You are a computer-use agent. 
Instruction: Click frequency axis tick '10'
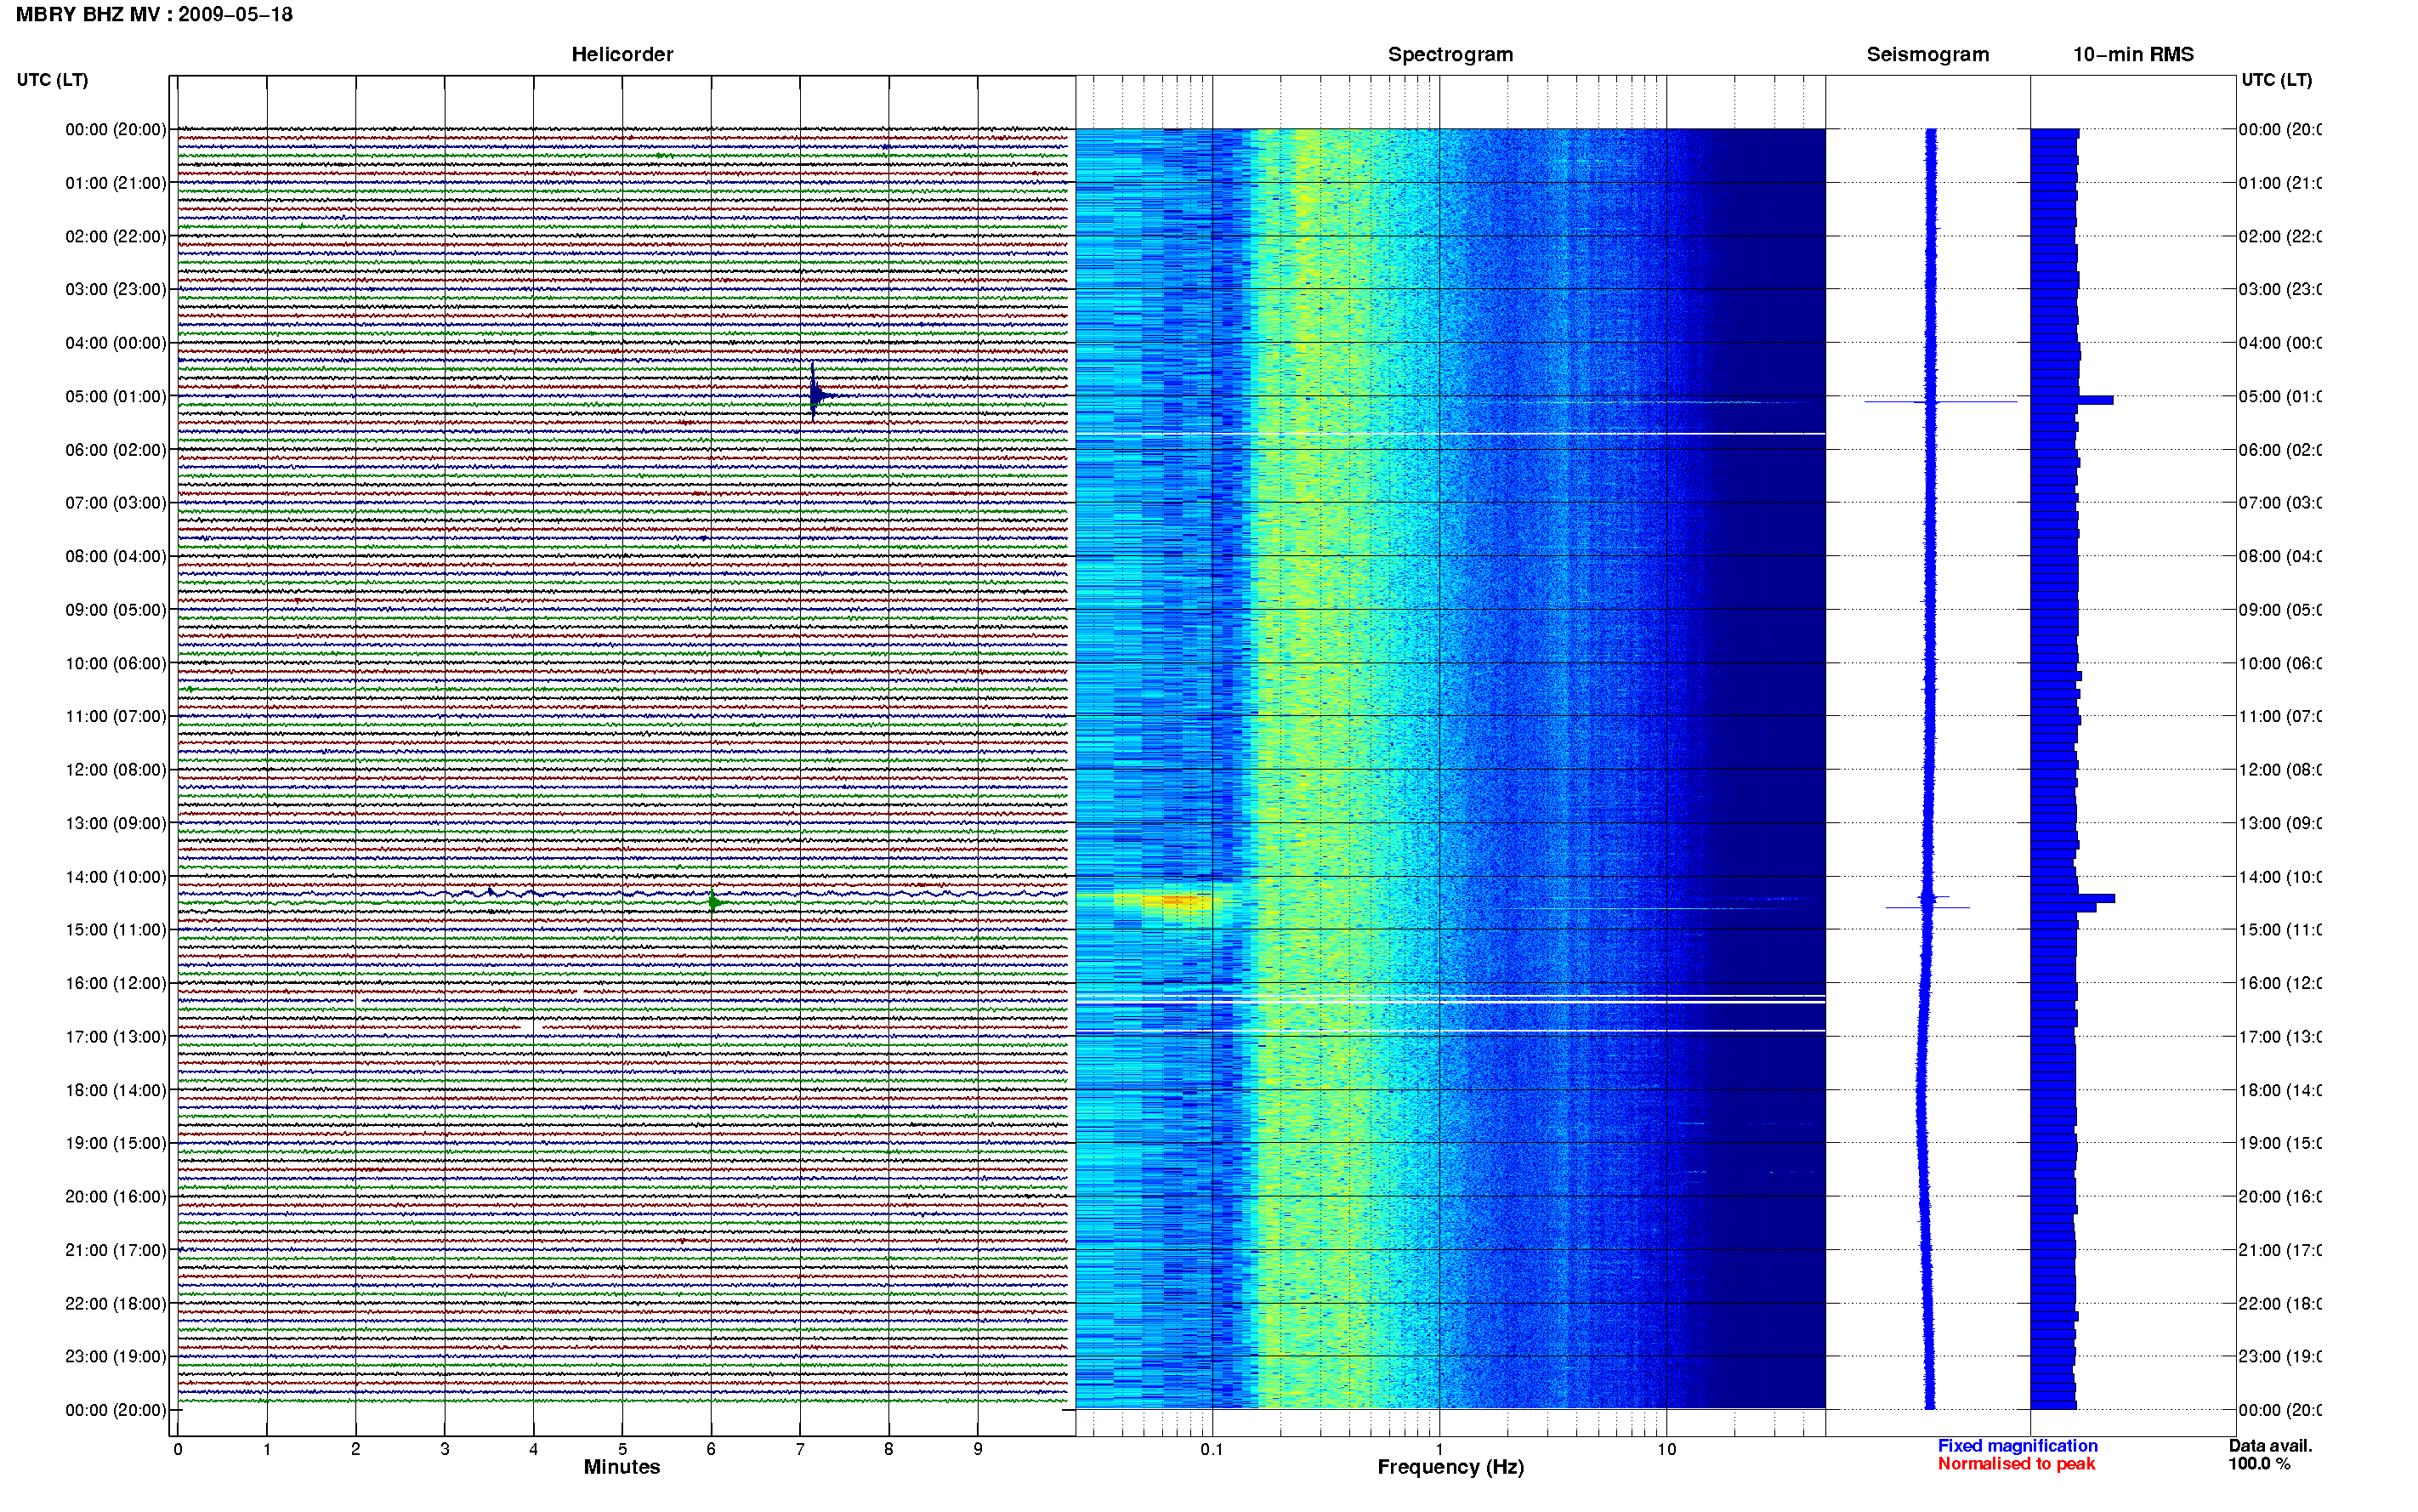coord(1666,1449)
